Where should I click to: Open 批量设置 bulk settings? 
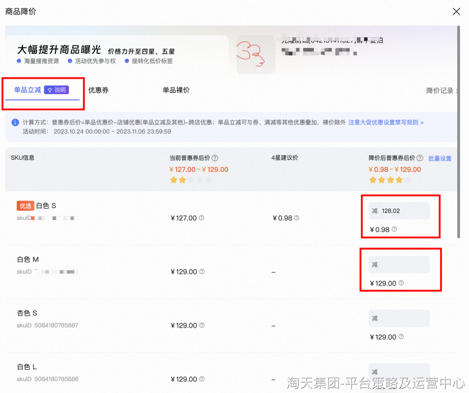tap(439, 158)
